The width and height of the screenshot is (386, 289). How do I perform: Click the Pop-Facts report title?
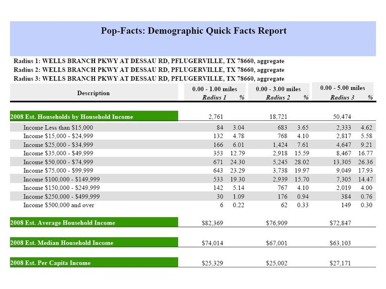coord(193,31)
